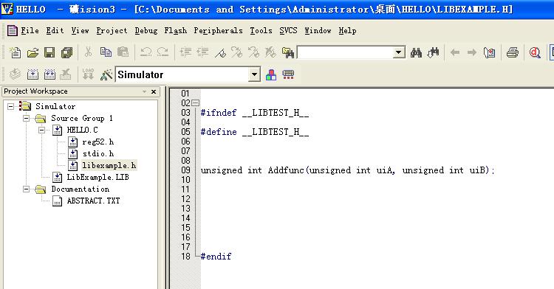Viewport: 554px width, 289px height.
Task: Collapse the Documentation folder node
Action: tap(26, 189)
